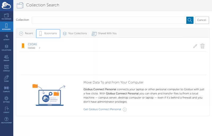Click the Logout sidebar item

click(6, 110)
